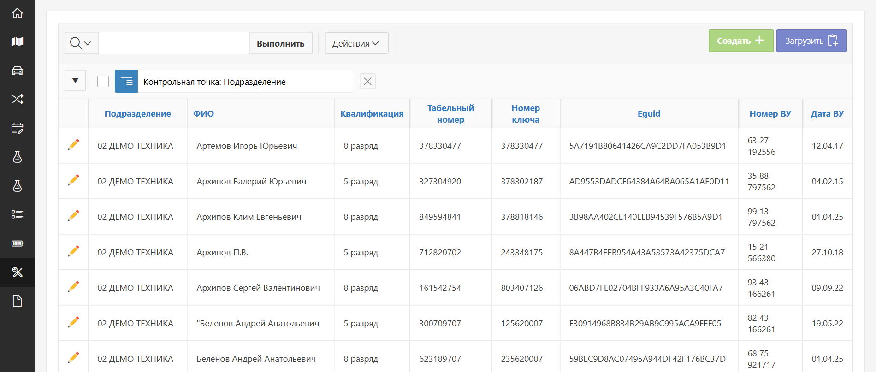Open the home icon in the sidebar
The height and width of the screenshot is (372, 876).
[x=17, y=13]
